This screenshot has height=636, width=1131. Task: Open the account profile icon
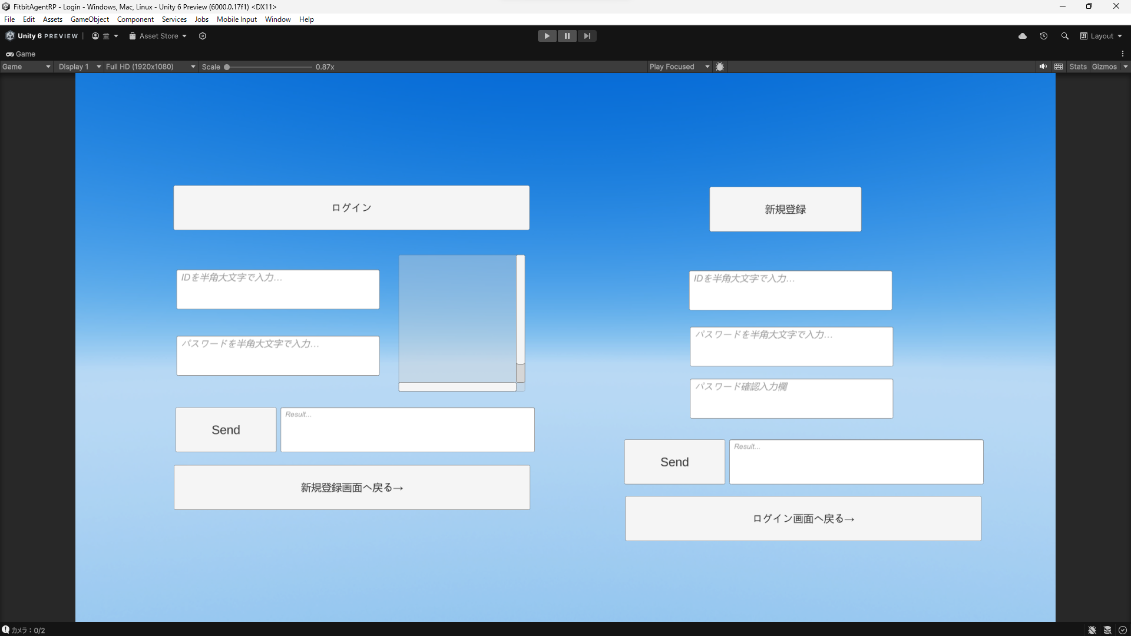[x=95, y=36]
